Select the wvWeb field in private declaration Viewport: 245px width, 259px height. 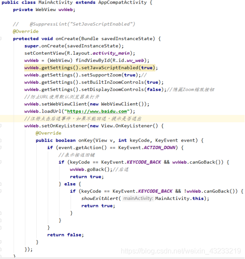pos(65,10)
